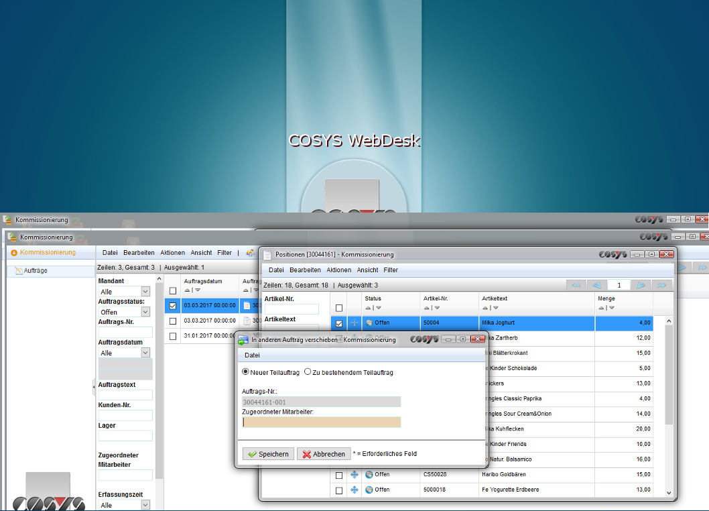This screenshot has height=511, width=709.
Task: Check the Haribo Goldbären row checkbox
Action: [339, 475]
